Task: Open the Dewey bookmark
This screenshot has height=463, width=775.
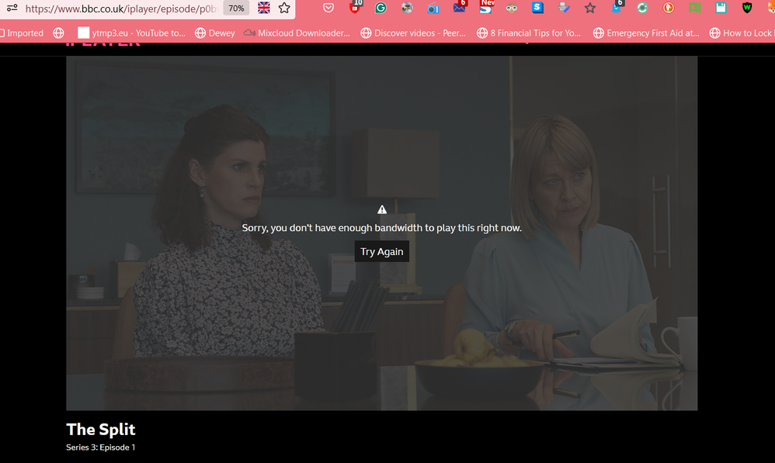Action: [x=215, y=33]
